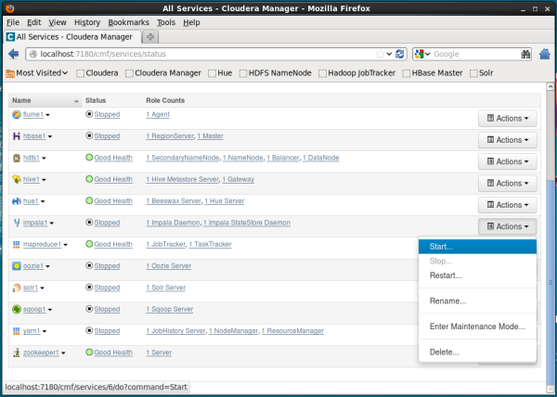Click the hive1 bee icon
557x397 pixels.
pos(17,180)
